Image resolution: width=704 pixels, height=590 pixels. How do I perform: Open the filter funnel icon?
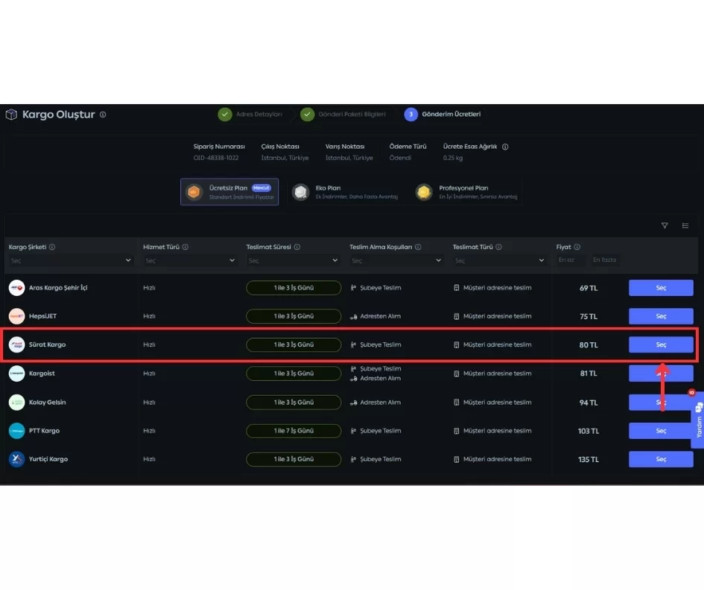(665, 225)
